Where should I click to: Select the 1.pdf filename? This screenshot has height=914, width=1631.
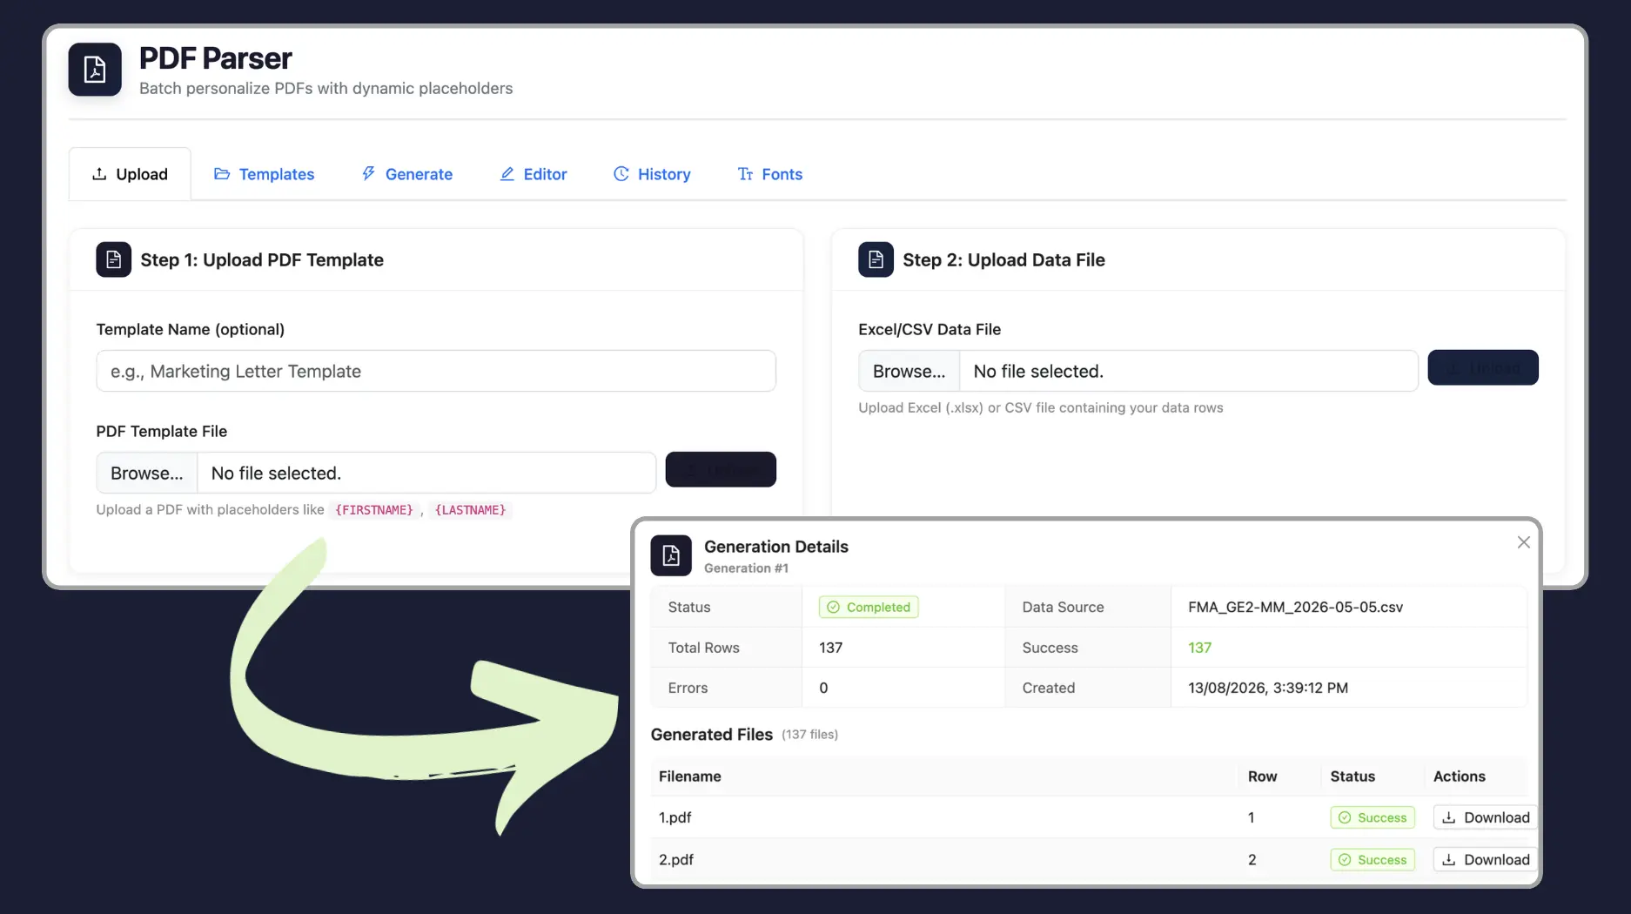[675, 817]
